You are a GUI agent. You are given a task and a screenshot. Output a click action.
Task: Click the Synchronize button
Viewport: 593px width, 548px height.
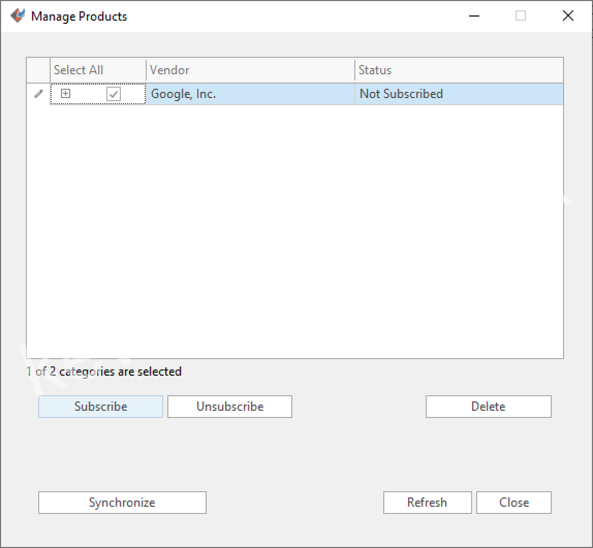click(x=122, y=503)
